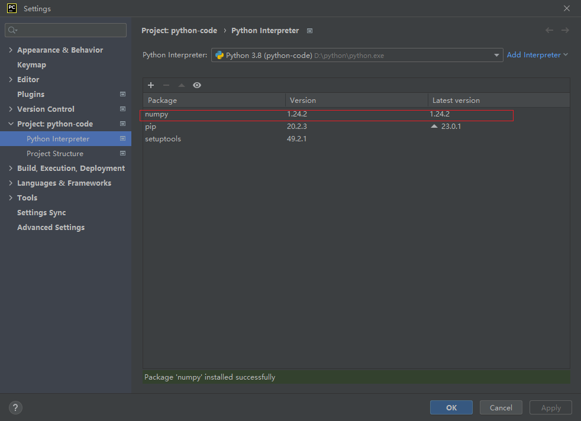Image resolution: width=581 pixels, height=421 pixels.
Task: Expand Build, Execution, Deployment section
Action: [x=11, y=168]
